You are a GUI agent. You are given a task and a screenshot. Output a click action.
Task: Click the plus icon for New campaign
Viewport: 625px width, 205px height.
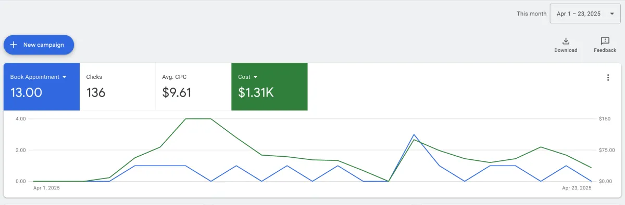click(14, 45)
